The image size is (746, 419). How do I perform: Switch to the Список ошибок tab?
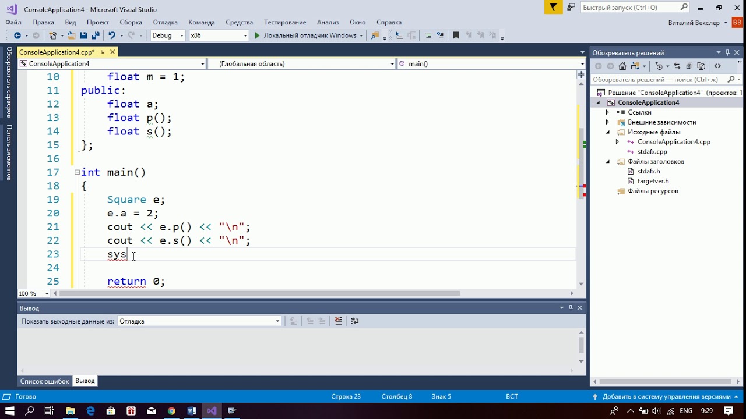point(45,381)
